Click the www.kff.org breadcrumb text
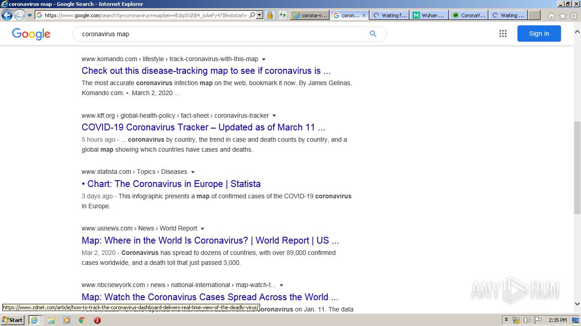 tap(98, 115)
